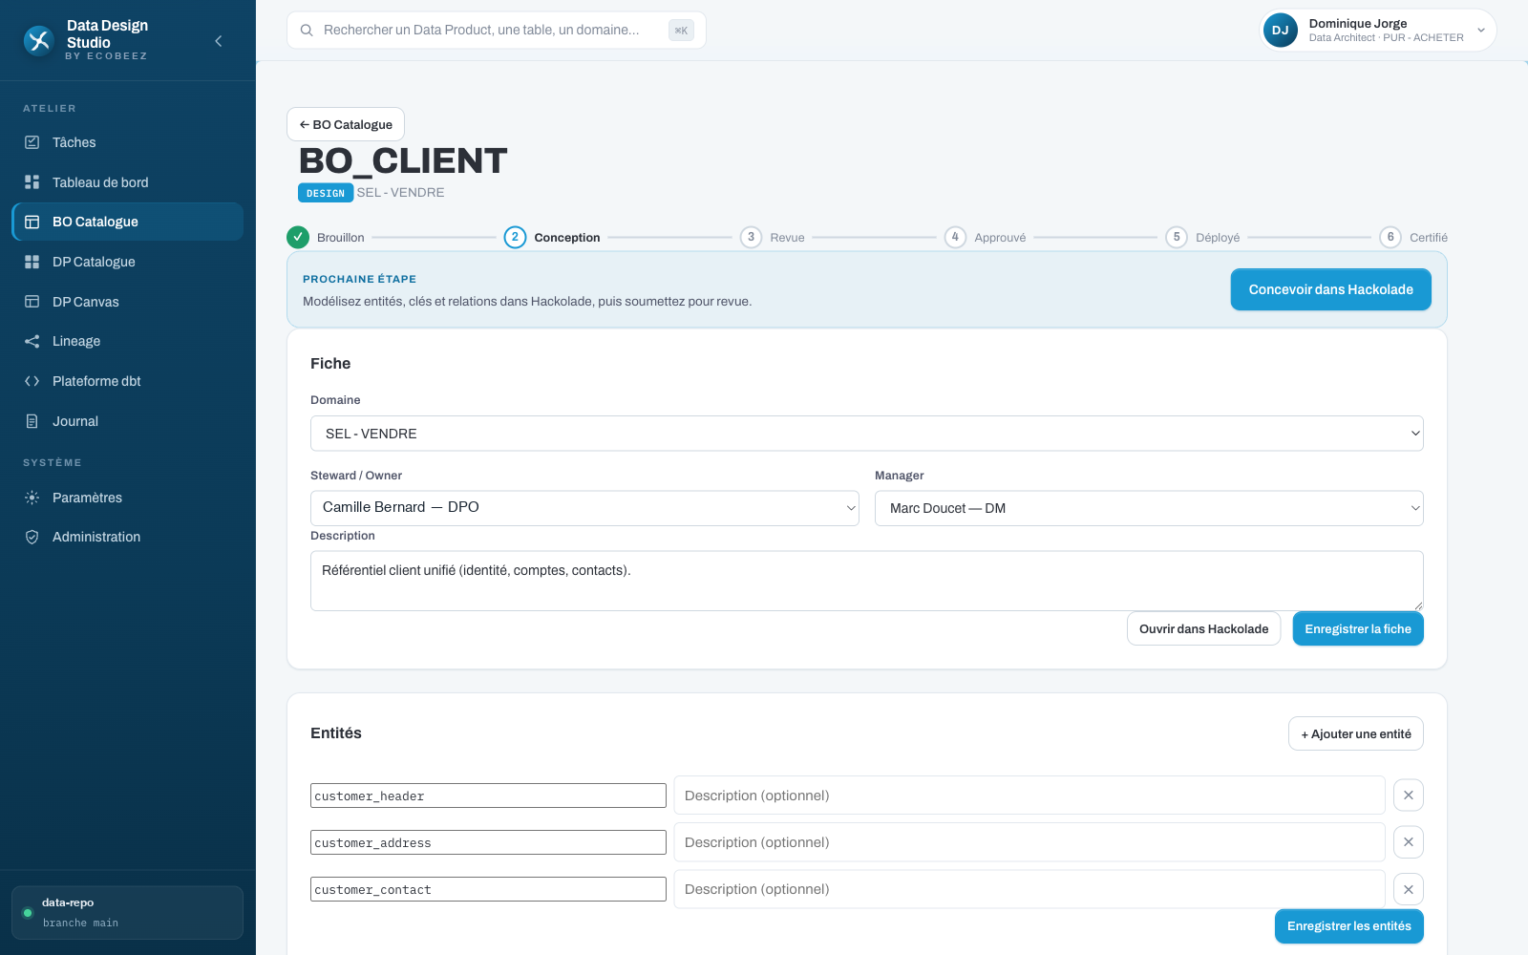
Task: Go back to BO Catalogue
Action: tap(346, 124)
